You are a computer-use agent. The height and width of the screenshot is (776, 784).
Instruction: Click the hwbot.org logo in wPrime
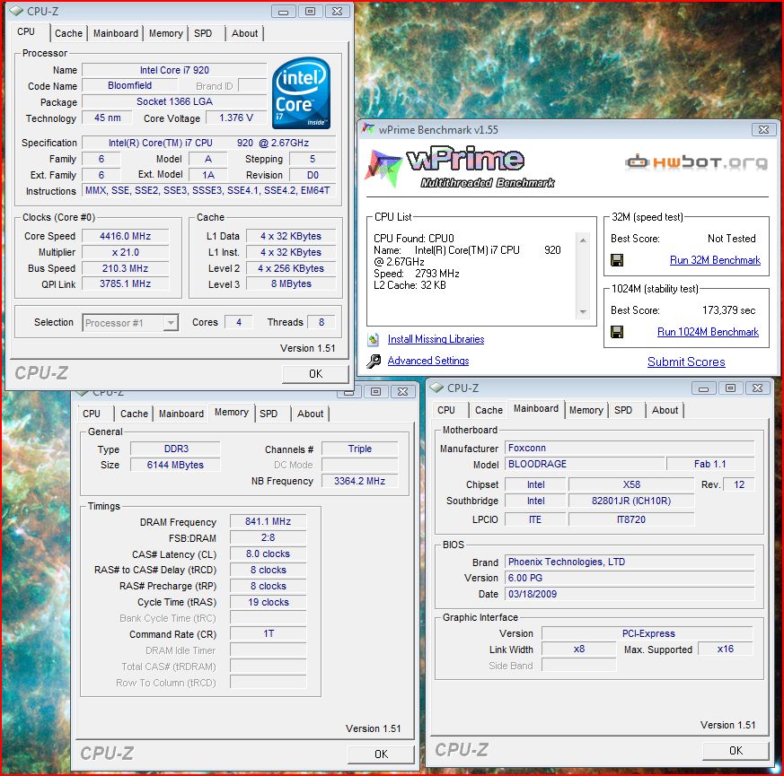tap(697, 161)
